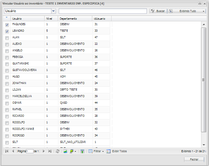Click the search text input field
The width and height of the screenshot is (209, 166).
tap(103, 11)
